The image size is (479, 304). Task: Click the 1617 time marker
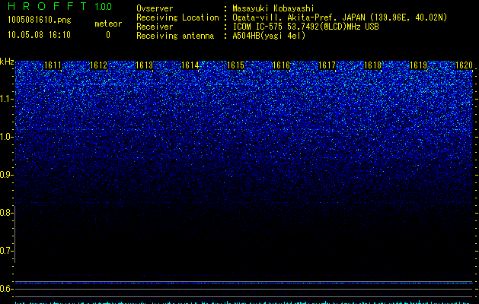pos(327,65)
